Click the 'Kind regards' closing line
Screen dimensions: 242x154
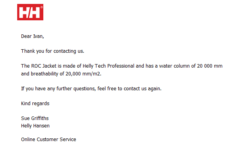(x=35, y=104)
